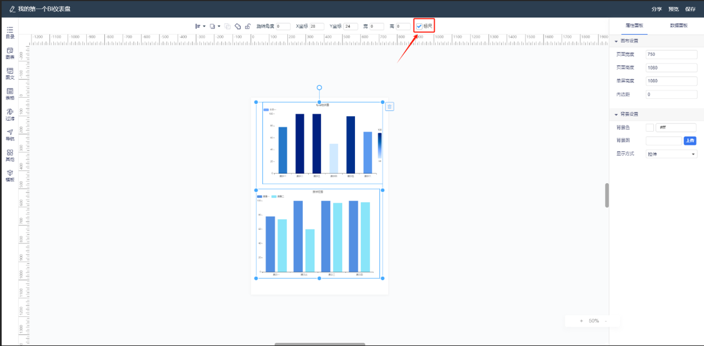704x346 pixels.
Task: Open the 模板 template sidebar icon
Action: [x=10, y=175]
